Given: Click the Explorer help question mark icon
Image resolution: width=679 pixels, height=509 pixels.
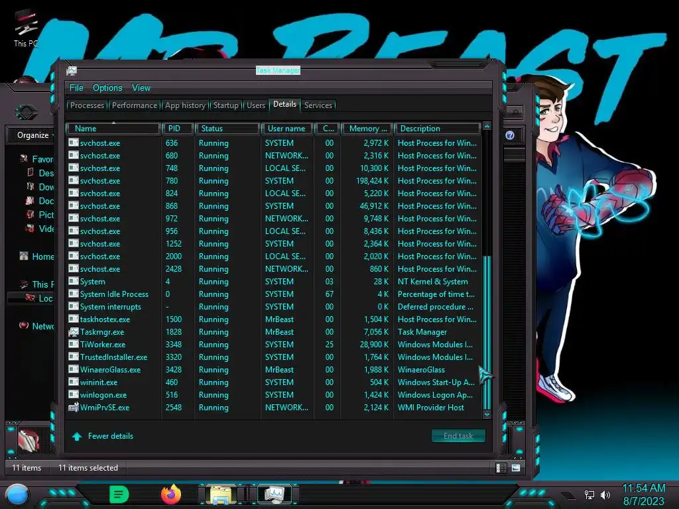Looking at the screenshot, I should 510,135.
